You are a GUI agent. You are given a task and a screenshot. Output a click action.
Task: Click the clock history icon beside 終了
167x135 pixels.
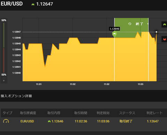130,24
